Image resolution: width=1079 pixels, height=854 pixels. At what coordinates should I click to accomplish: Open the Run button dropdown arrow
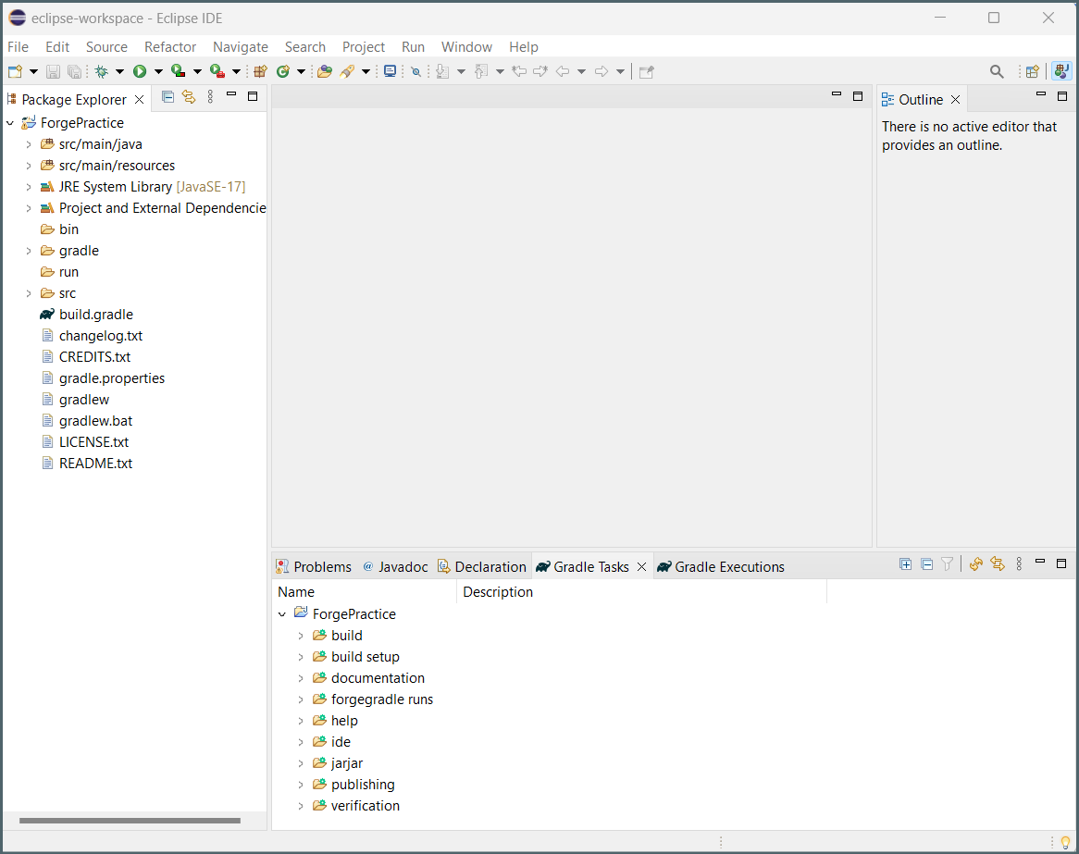158,71
